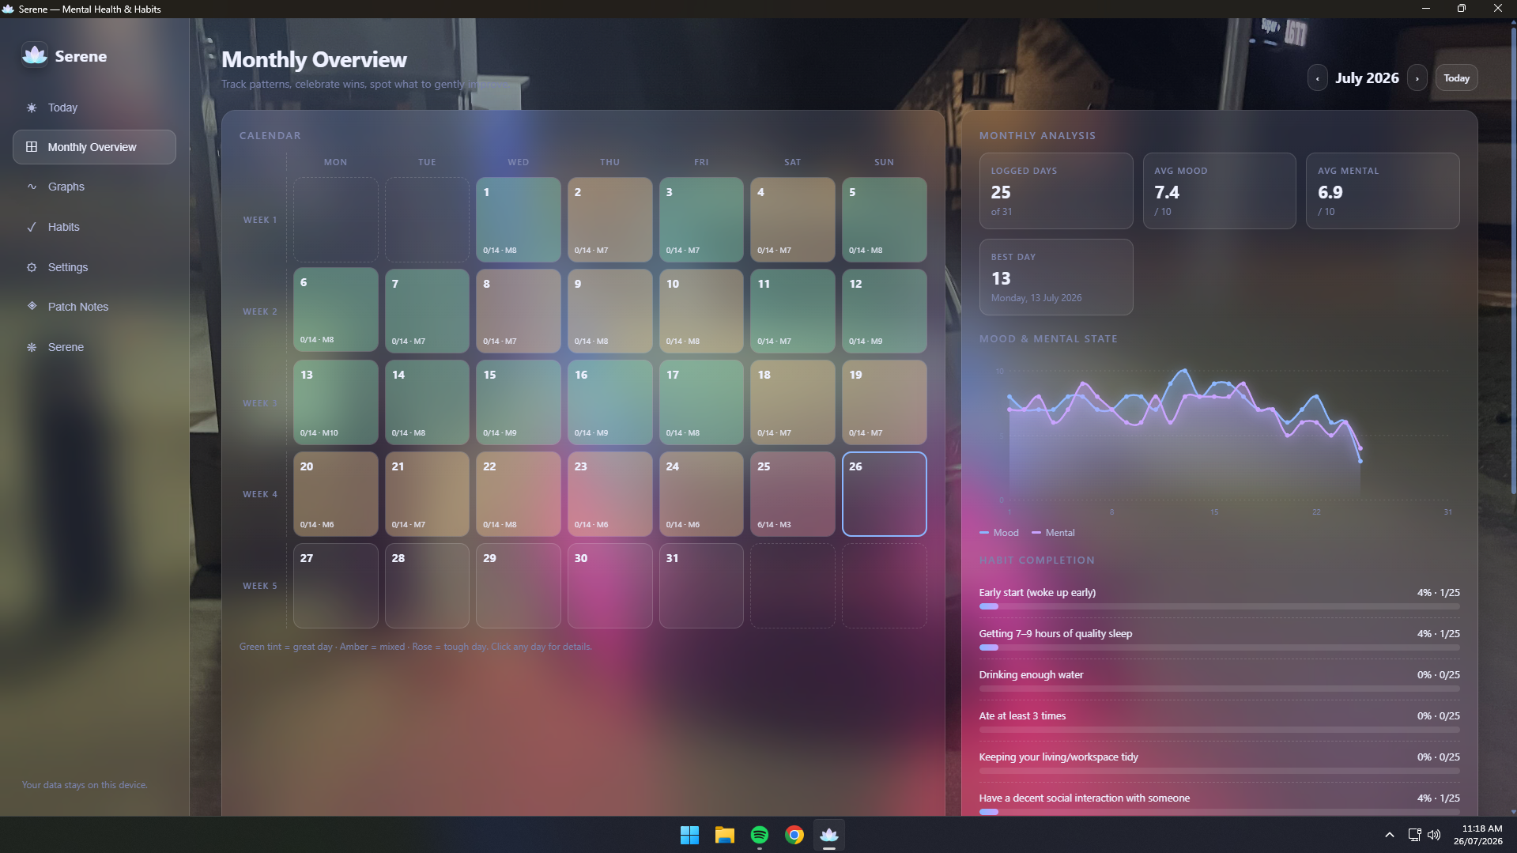Viewport: 1517px width, 853px height.
Task: Click the Early start progress bar
Action: [1219, 606]
